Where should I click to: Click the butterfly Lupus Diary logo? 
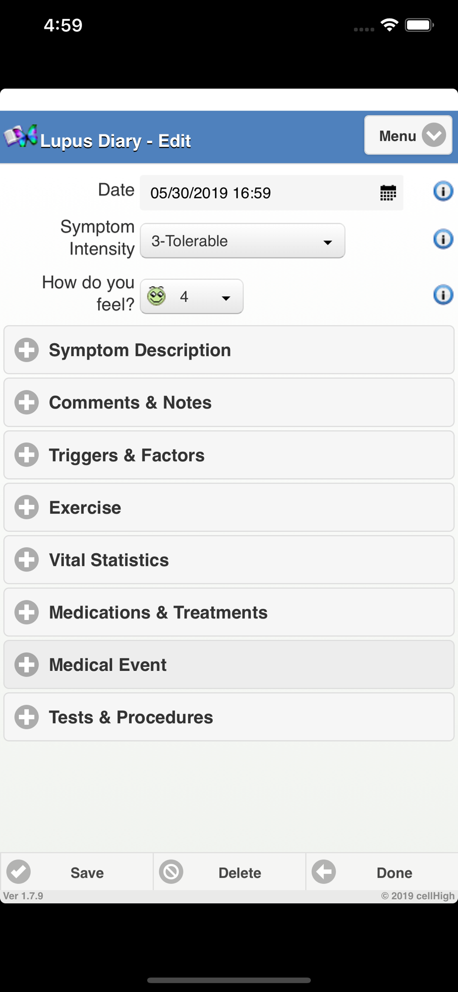pos(21,136)
